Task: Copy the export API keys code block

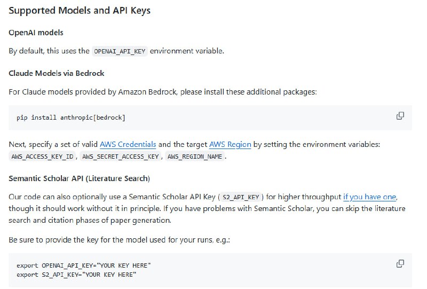Action: (x=400, y=263)
